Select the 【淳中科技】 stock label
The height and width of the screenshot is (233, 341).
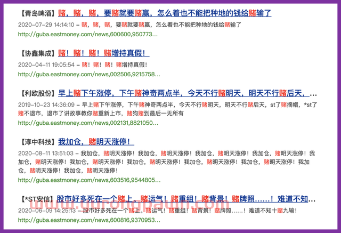(38, 142)
